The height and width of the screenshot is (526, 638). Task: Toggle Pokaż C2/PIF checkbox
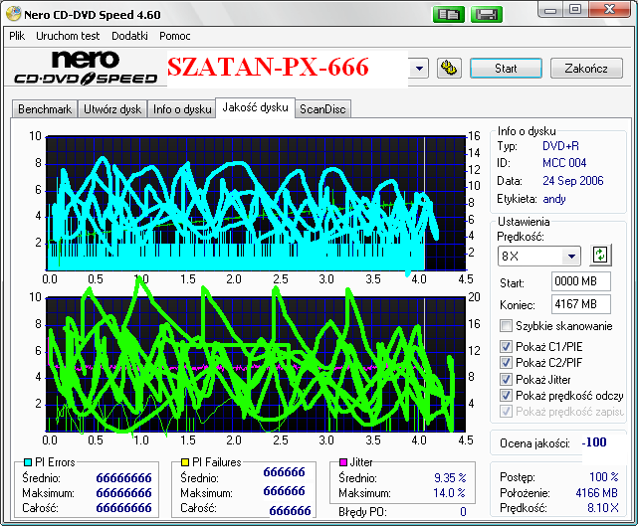coord(506,362)
